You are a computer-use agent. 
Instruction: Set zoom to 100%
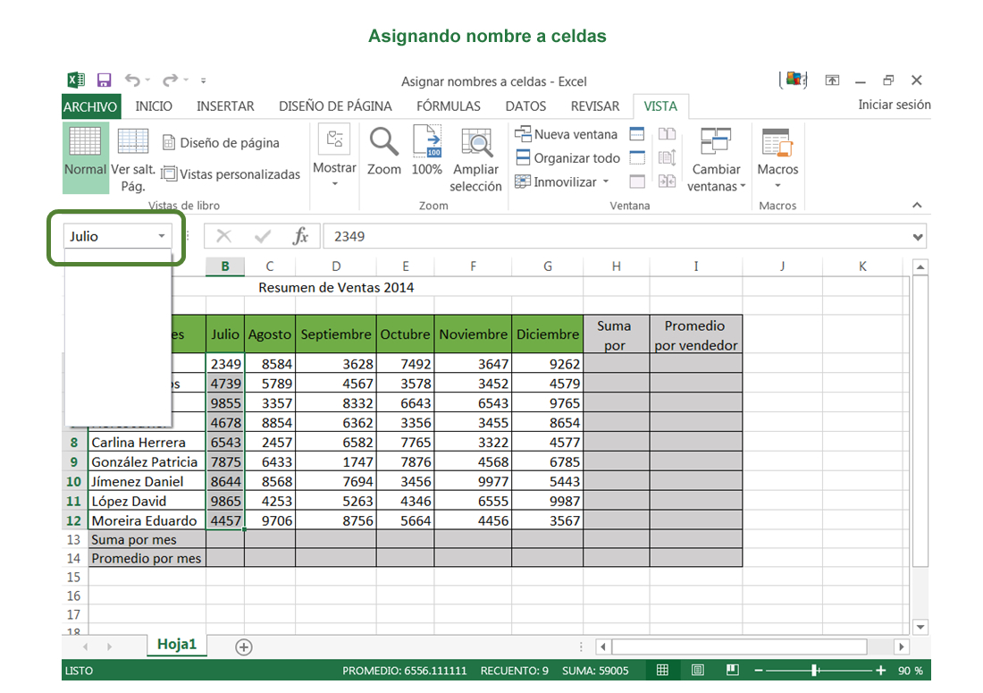pos(426,151)
